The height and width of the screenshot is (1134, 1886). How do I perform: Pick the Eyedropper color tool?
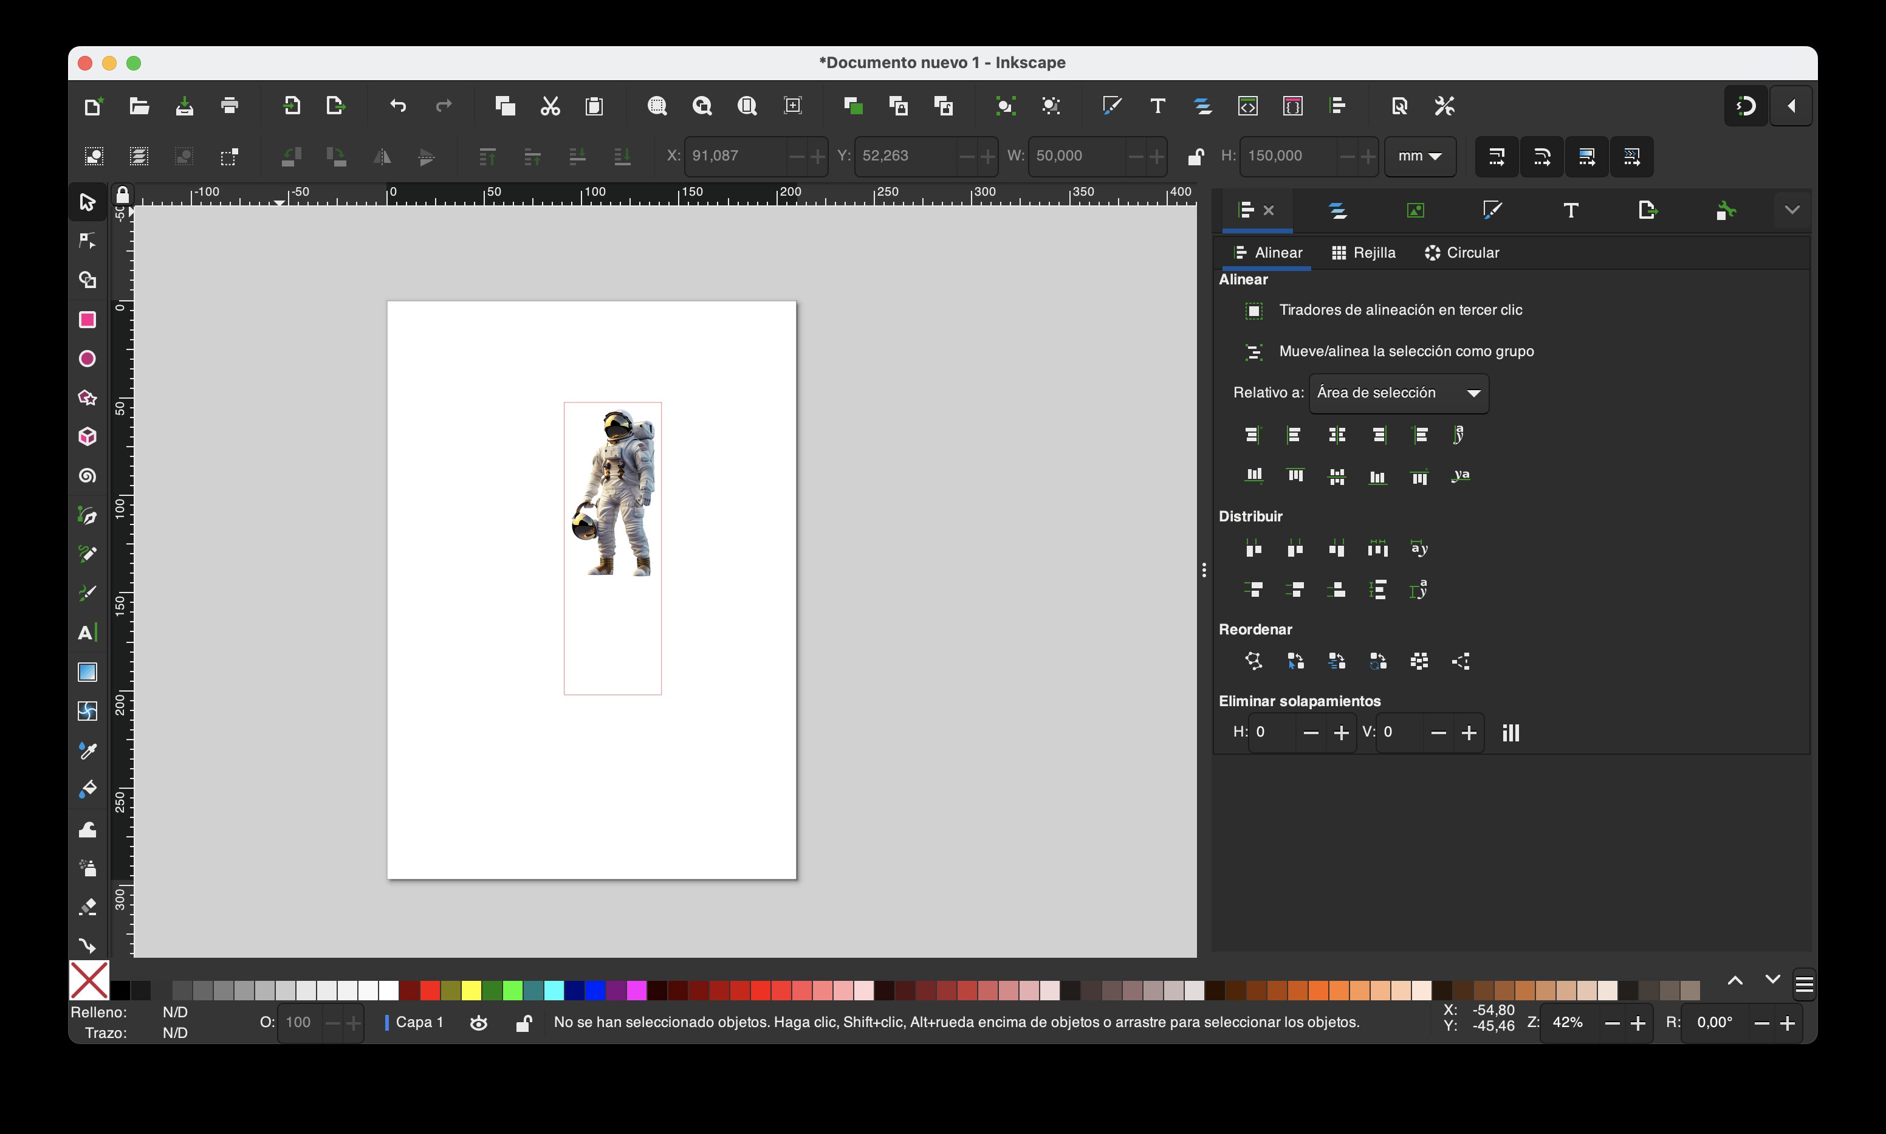pyautogui.click(x=87, y=751)
